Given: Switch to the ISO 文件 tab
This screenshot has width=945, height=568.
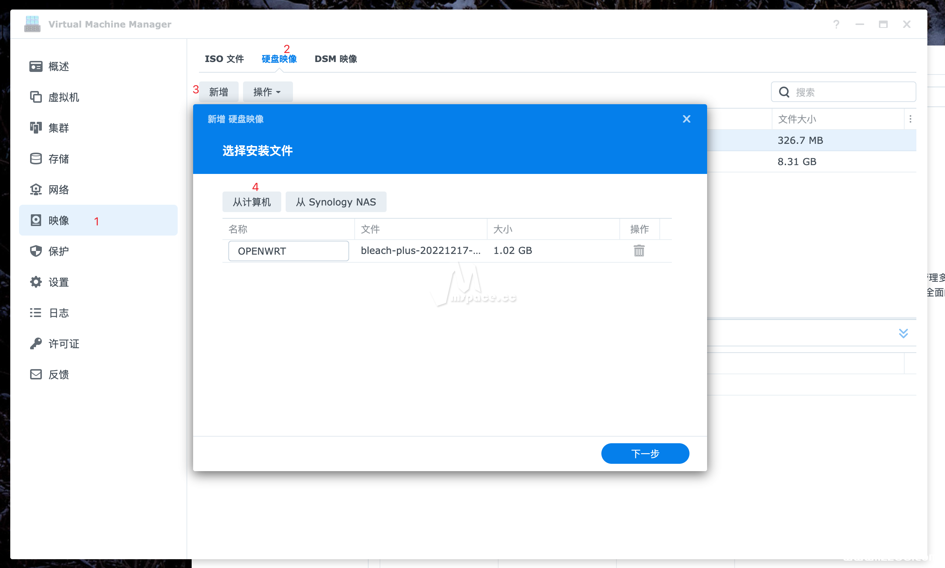Looking at the screenshot, I should point(224,59).
